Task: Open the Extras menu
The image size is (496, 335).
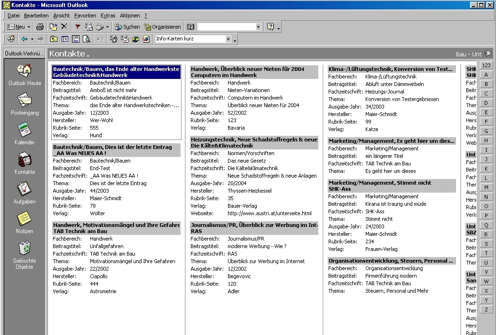Action: tap(108, 15)
